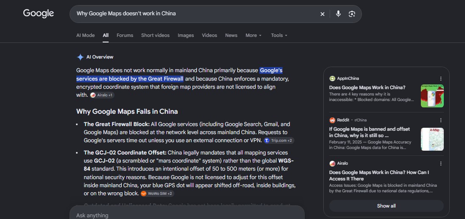Viewport: 465px width, 219px height.
Task: Click the Reddit A-Map result thumbnail
Action: pyautogui.click(x=432, y=139)
